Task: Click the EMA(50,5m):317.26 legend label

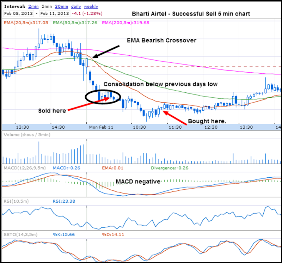Action: coord(75,23)
